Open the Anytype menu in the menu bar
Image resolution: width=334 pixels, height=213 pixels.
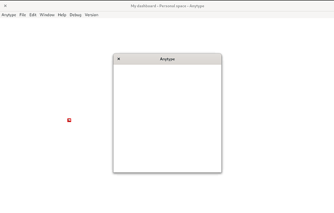point(9,15)
